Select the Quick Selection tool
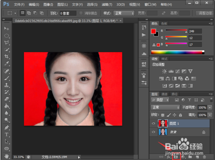The image size is (215, 160). [x=6, y=49]
